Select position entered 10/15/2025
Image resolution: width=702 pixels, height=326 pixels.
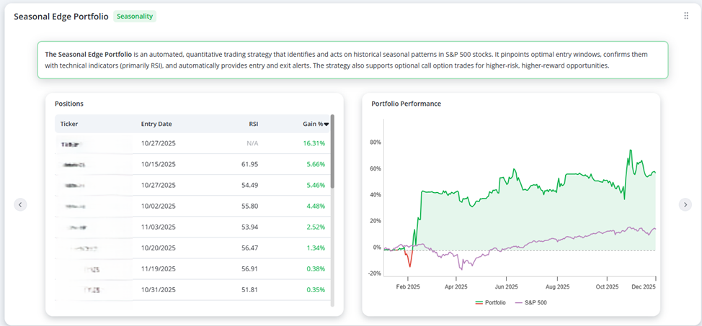click(192, 165)
